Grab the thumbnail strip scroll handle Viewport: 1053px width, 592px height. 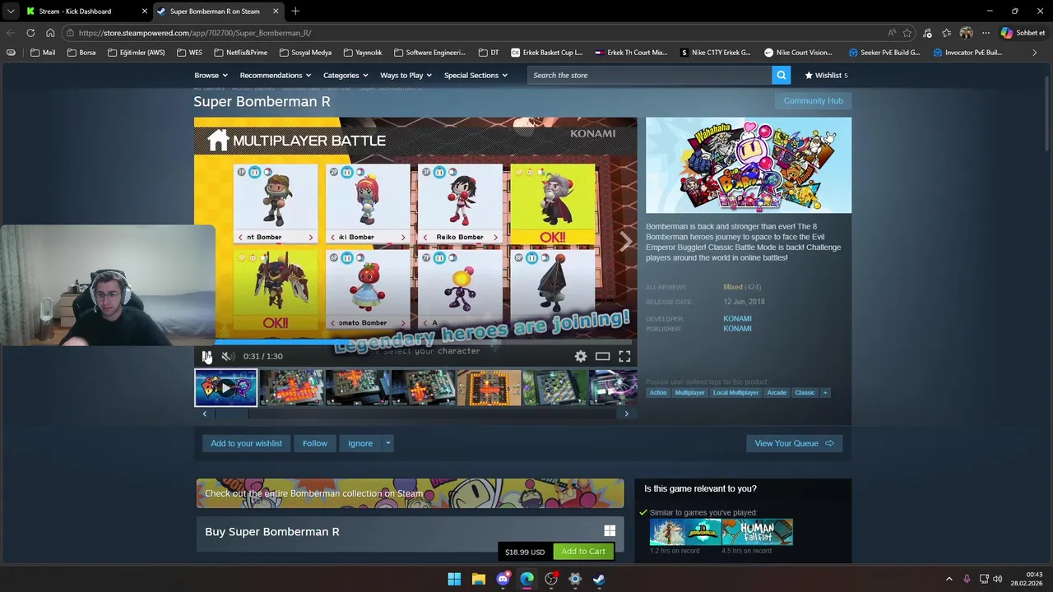click(230, 414)
